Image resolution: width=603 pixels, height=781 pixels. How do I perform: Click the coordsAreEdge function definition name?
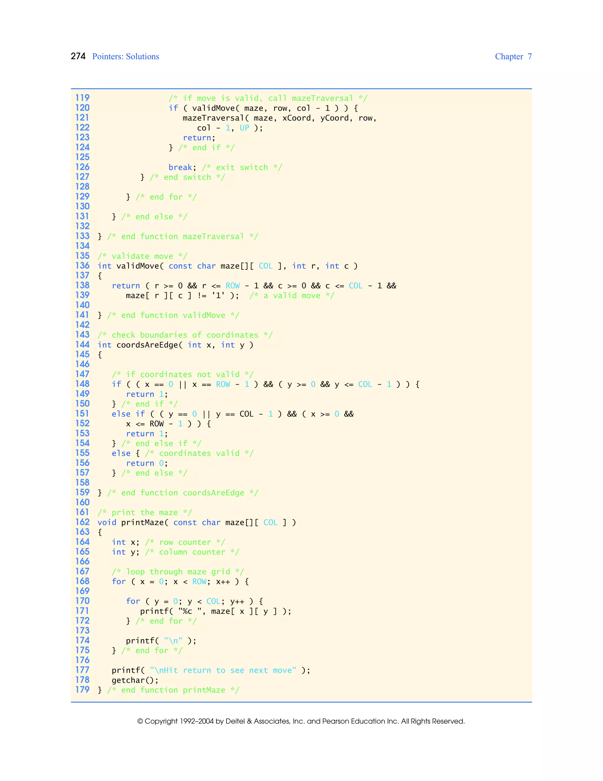click(x=147, y=345)
